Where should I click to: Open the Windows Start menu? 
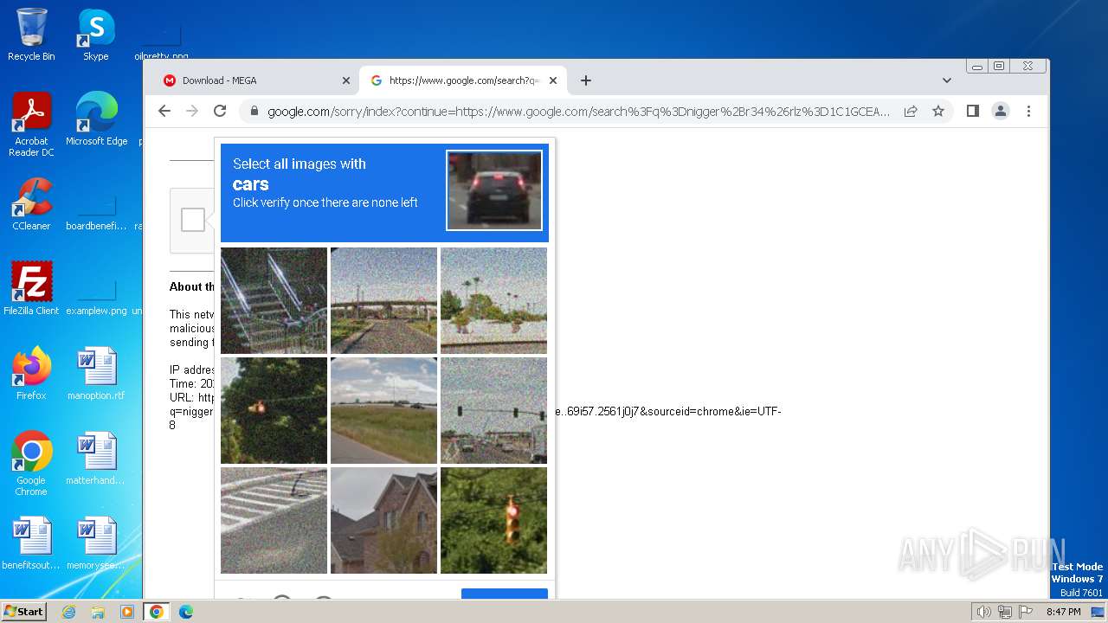point(23,611)
